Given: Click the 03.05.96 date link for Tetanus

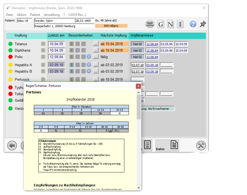Looking at the screenshot, I should pyautogui.click(x=166, y=44).
